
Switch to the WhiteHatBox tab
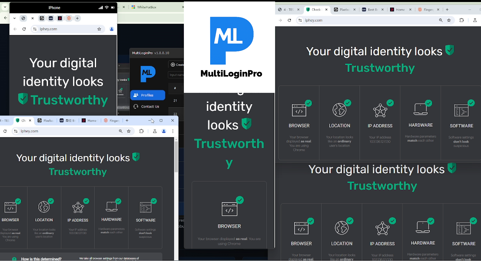point(147,7)
